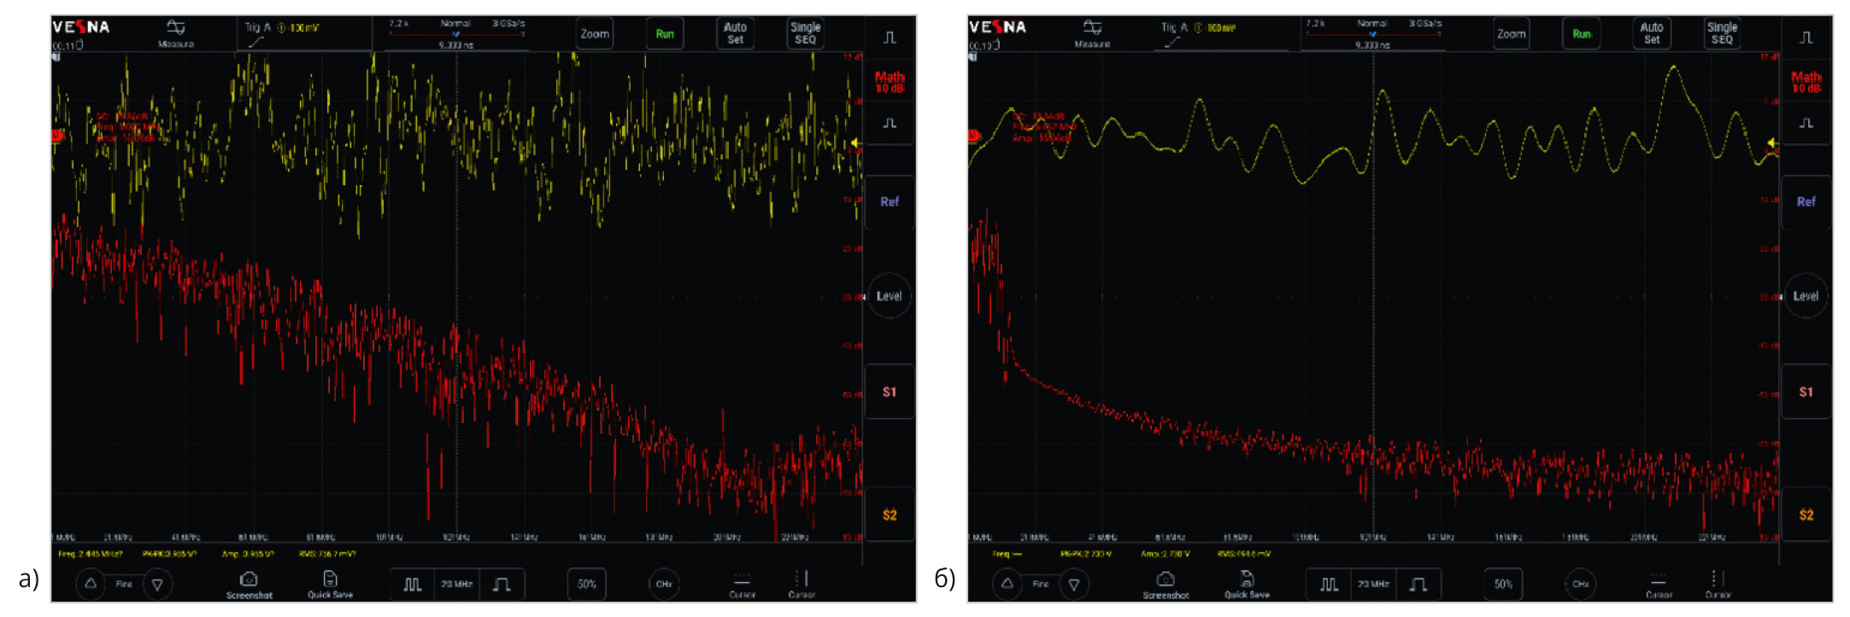This screenshot has height=617, width=1850.
Task: Open CHx channel selector in right screen
Action: click(1580, 585)
